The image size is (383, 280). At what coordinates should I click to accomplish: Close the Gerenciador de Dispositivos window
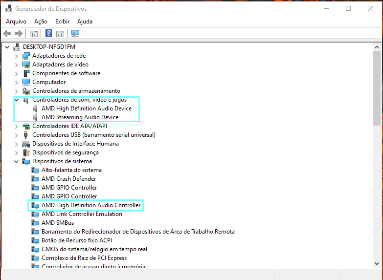(x=371, y=8)
